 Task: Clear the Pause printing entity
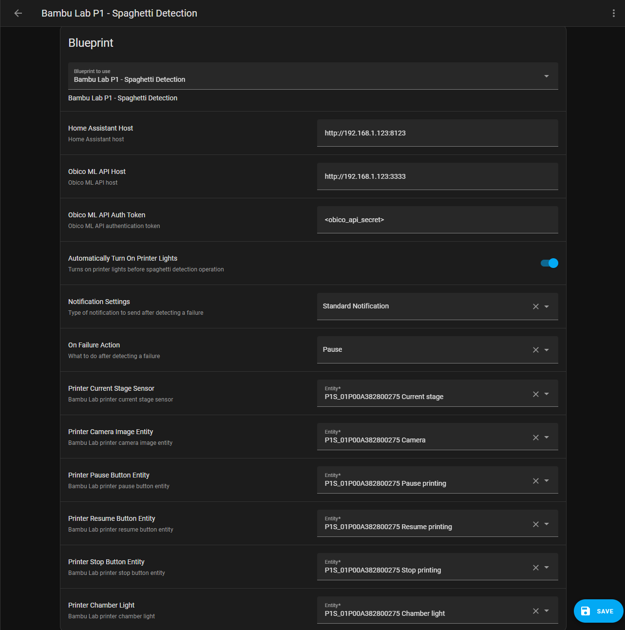(536, 480)
